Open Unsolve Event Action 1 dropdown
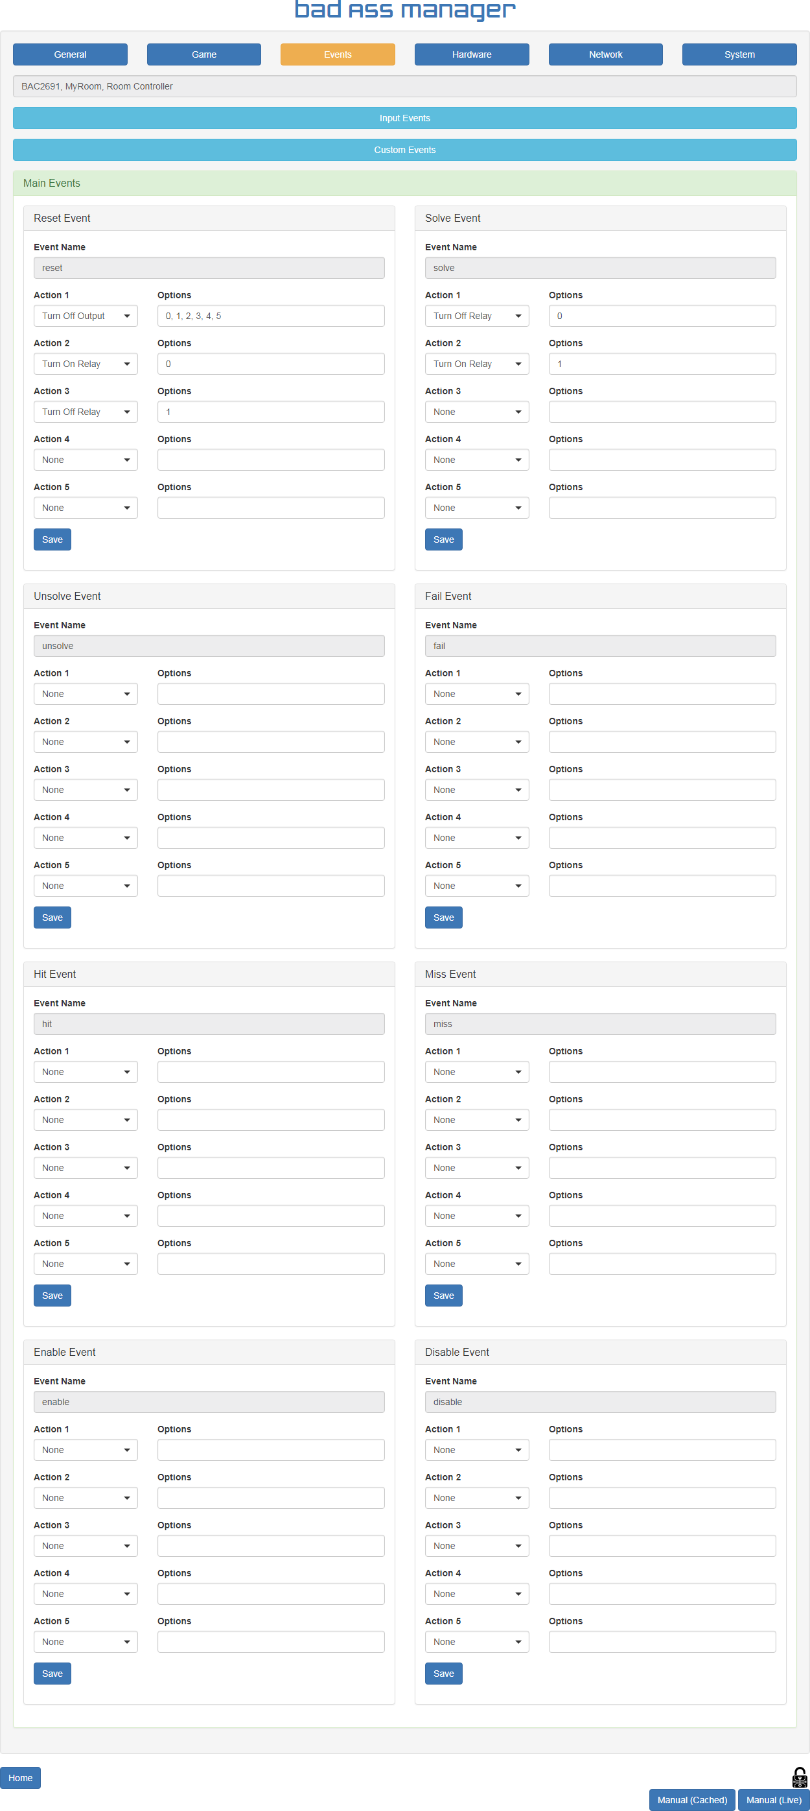The height and width of the screenshot is (1811, 810). click(x=86, y=694)
